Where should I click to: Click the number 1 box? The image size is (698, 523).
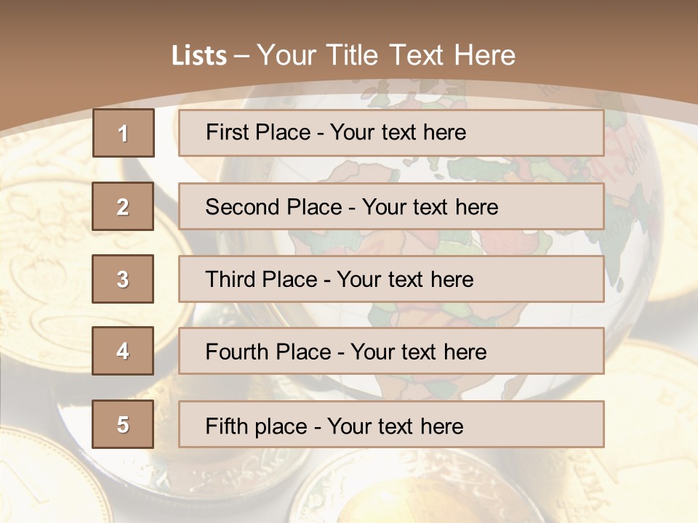pyautogui.click(x=123, y=133)
